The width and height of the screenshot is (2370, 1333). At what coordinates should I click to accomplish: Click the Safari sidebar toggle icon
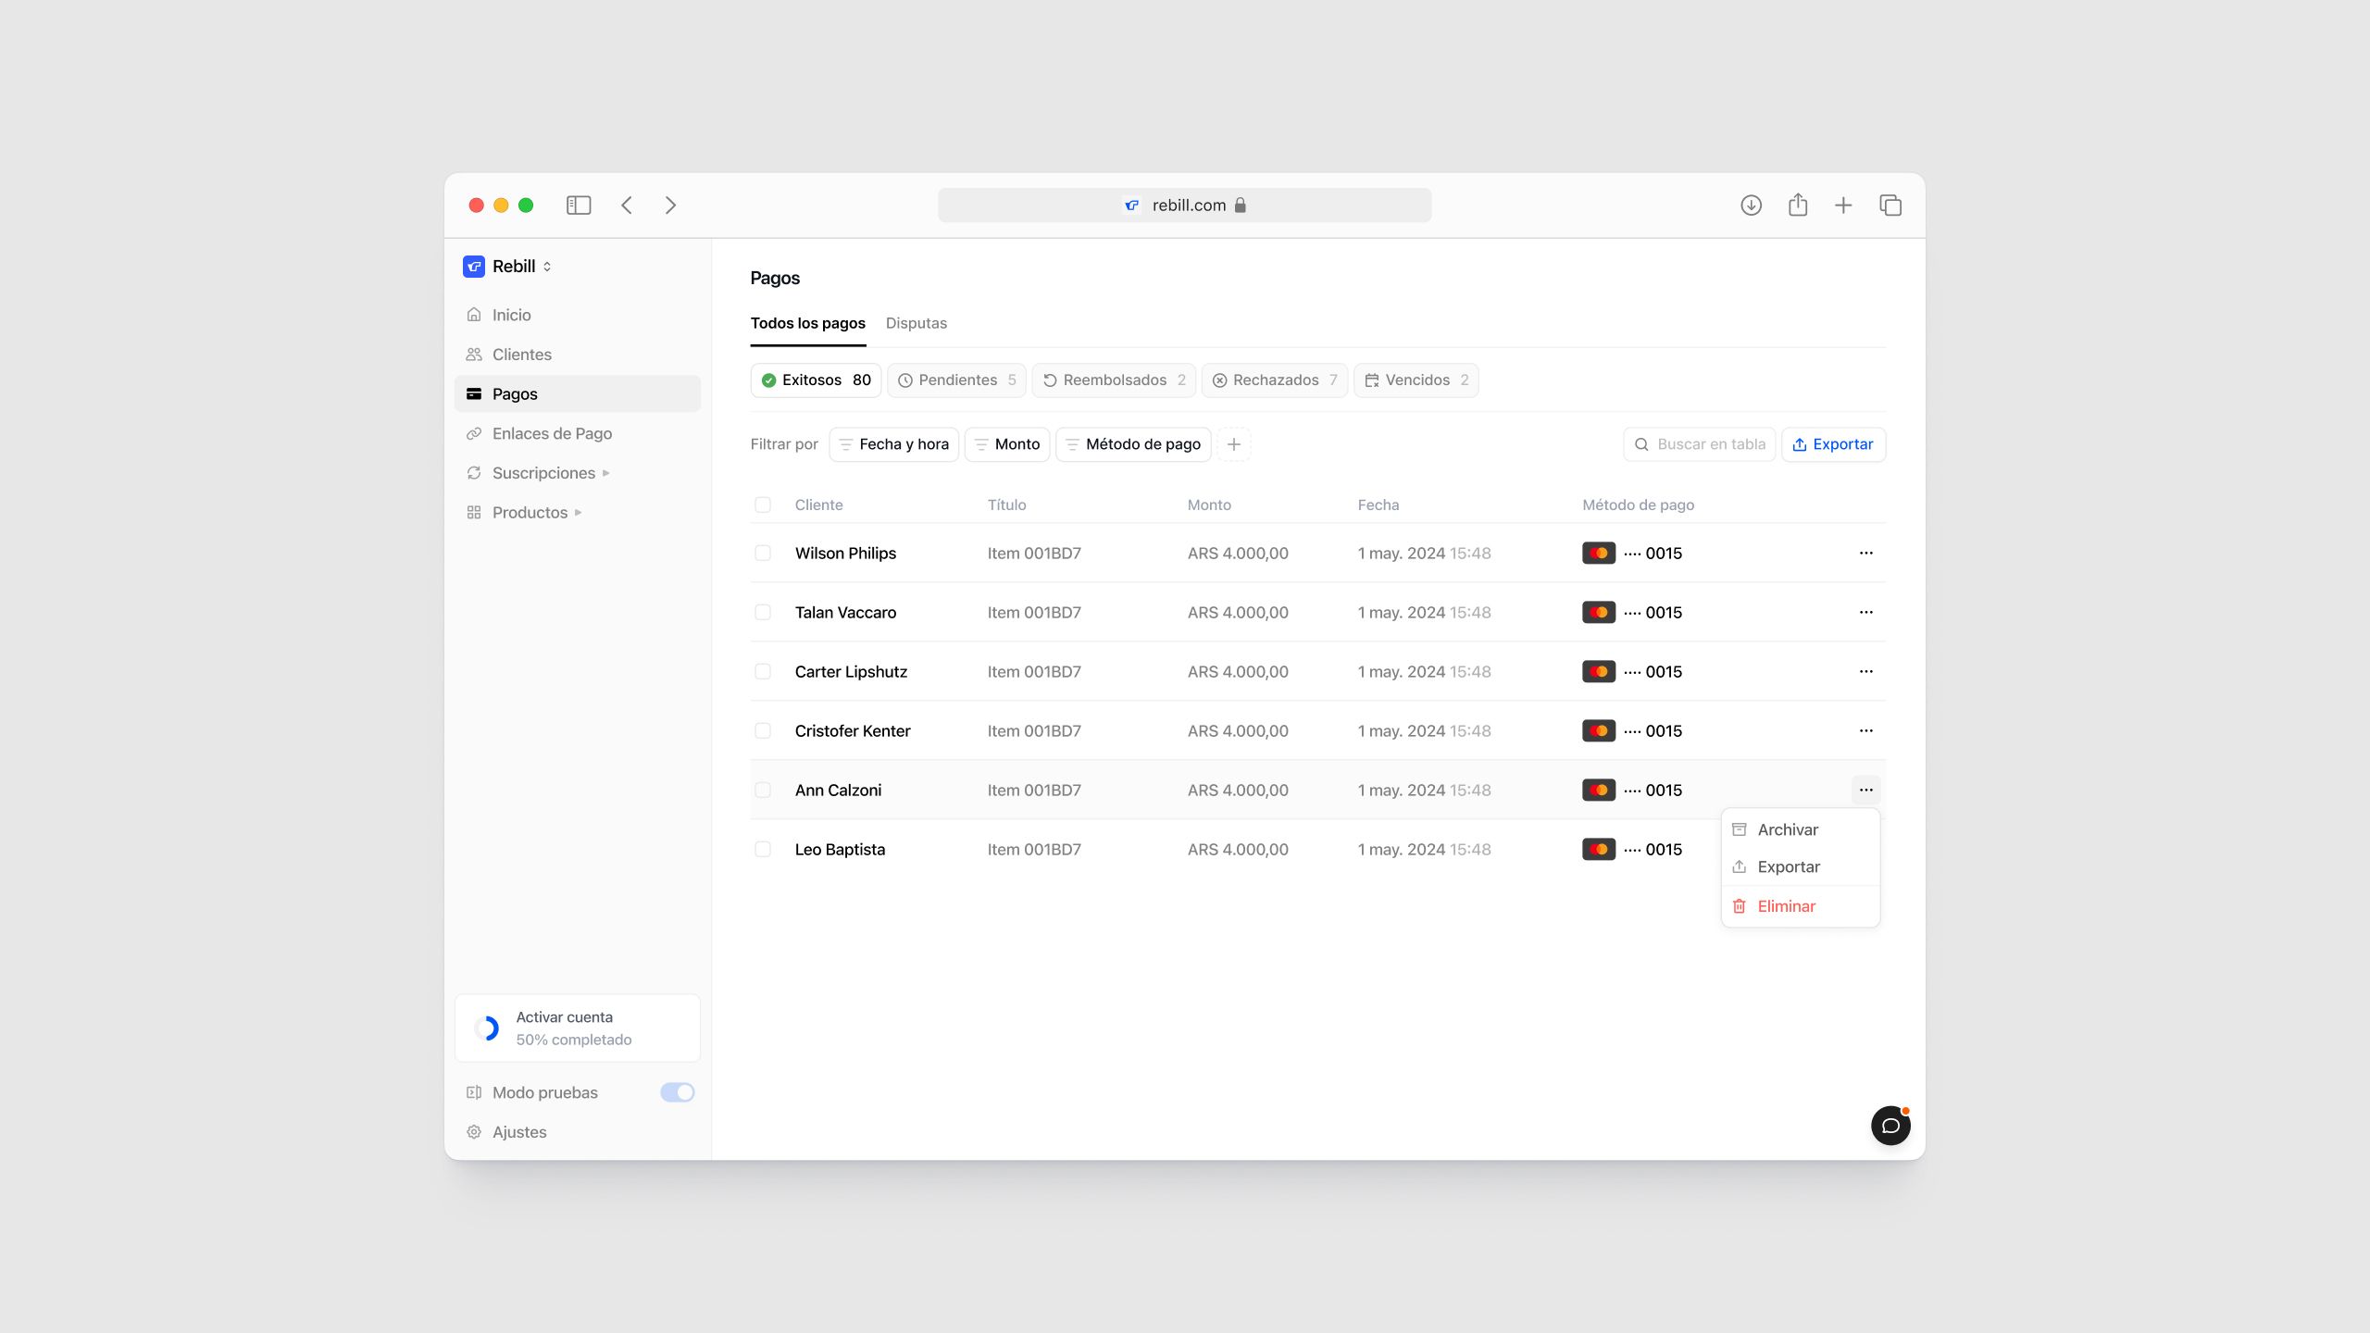[x=579, y=205]
